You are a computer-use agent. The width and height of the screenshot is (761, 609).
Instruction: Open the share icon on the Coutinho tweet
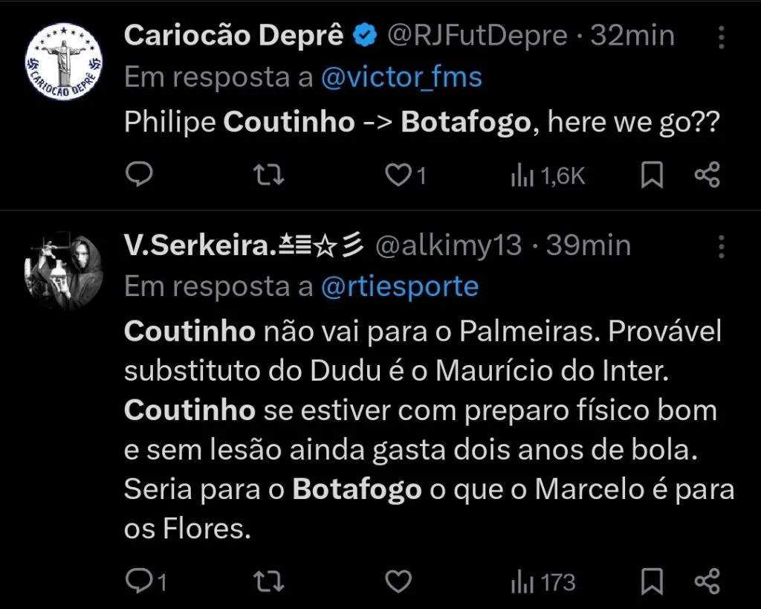point(706,175)
